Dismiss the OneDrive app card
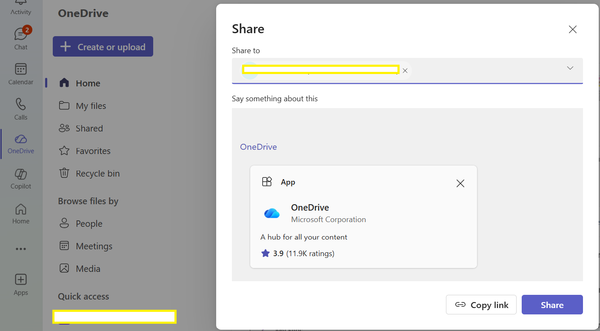600x331 pixels. click(x=460, y=183)
